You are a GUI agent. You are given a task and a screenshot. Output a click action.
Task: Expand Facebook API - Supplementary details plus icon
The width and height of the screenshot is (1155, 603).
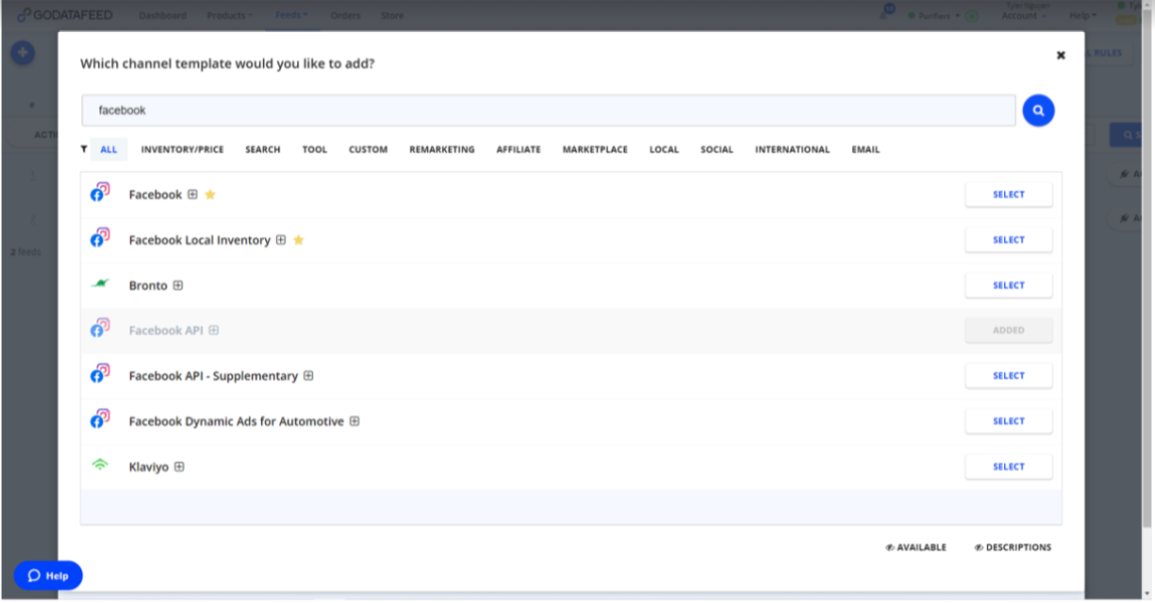[x=309, y=376]
